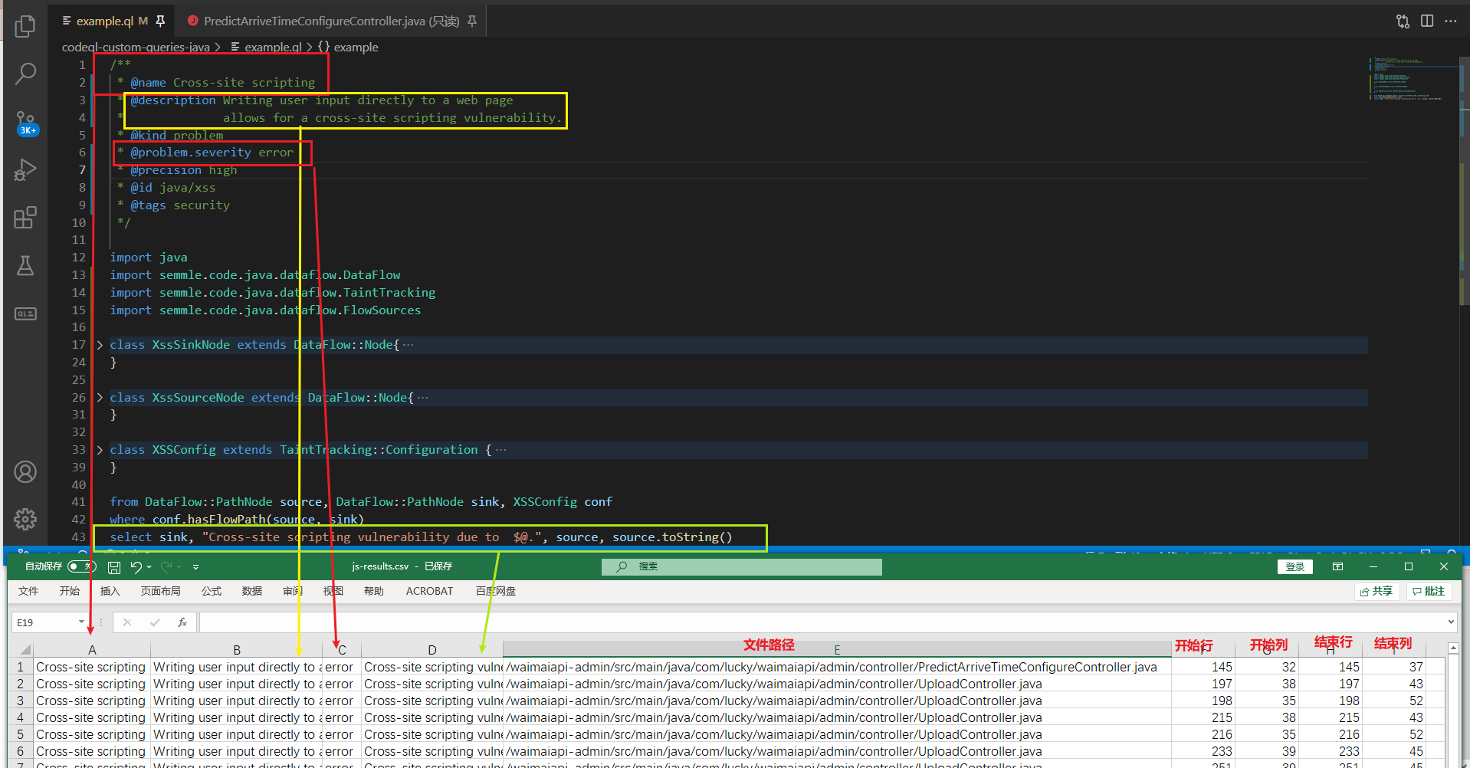The width and height of the screenshot is (1470, 768).
Task: Click codeql-custom-queries-java breadcrumb
Action: pyautogui.click(x=136, y=47)
